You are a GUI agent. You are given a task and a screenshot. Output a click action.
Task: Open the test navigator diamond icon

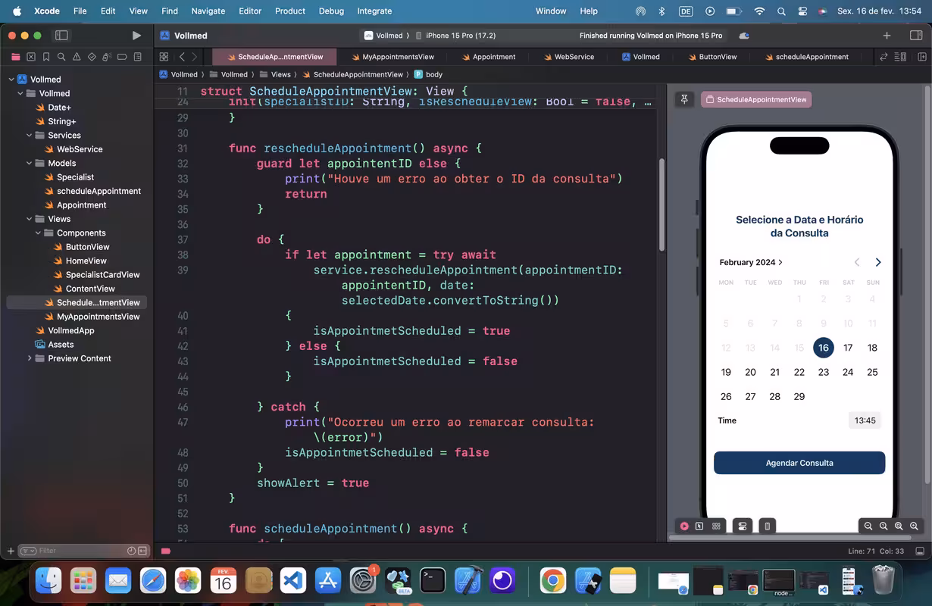[x=92, y=57]
